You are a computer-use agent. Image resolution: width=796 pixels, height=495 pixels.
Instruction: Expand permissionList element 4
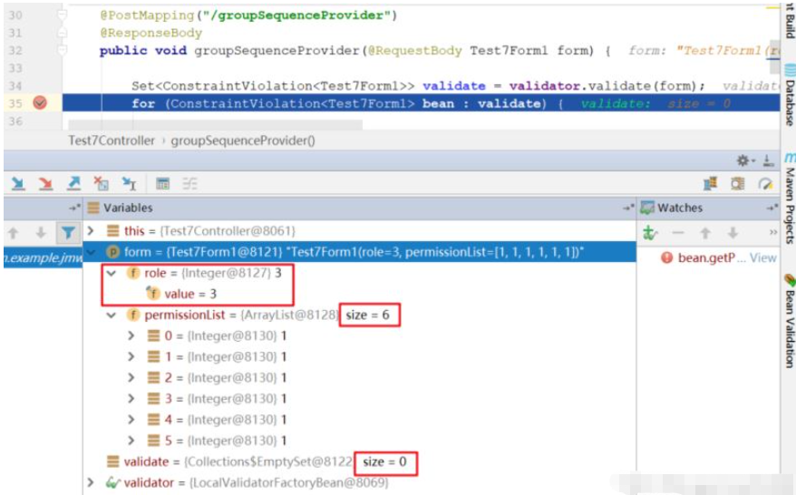pos(131,420)
